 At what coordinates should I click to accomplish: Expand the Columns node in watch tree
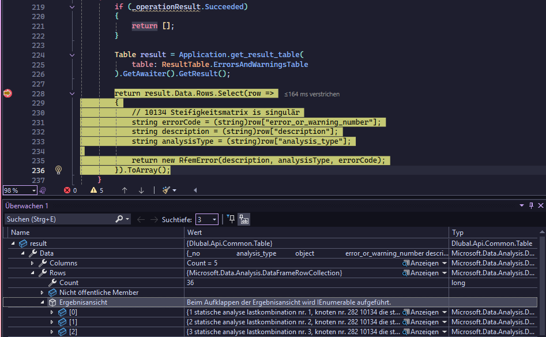tap(33, 263)
